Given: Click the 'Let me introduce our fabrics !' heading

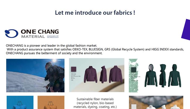Looking at the screenshot, I should click(95, 13).
